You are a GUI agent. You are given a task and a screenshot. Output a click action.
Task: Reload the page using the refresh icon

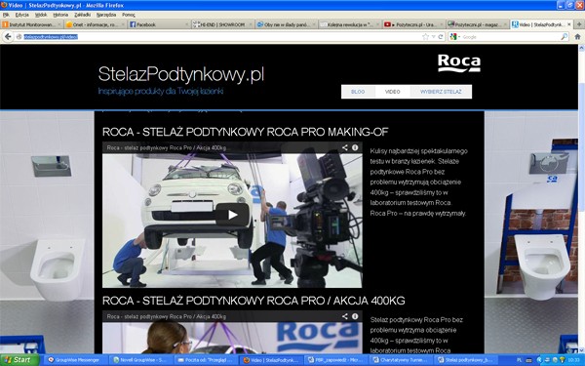pyautogui.click(x=441, y=37)
